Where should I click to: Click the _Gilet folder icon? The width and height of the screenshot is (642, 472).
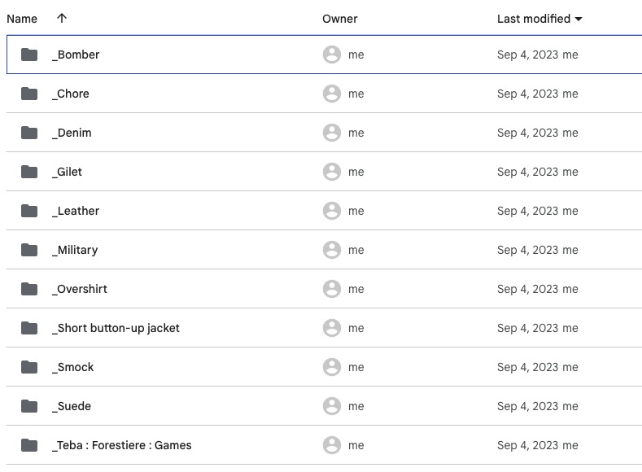tap(29, 172)
